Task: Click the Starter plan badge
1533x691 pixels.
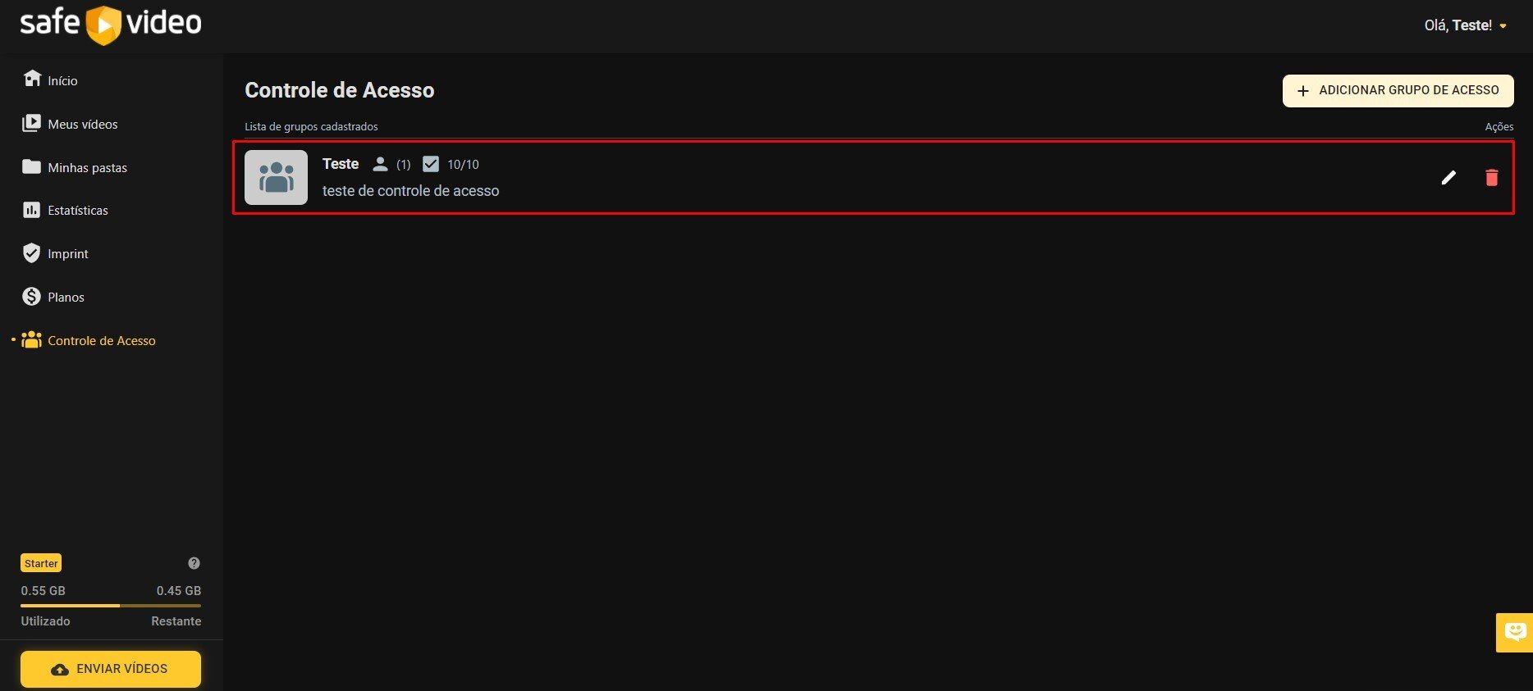Action: click(x=41, y=563)
